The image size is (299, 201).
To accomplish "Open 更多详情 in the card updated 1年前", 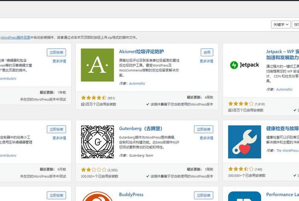I will pos(59,61).
